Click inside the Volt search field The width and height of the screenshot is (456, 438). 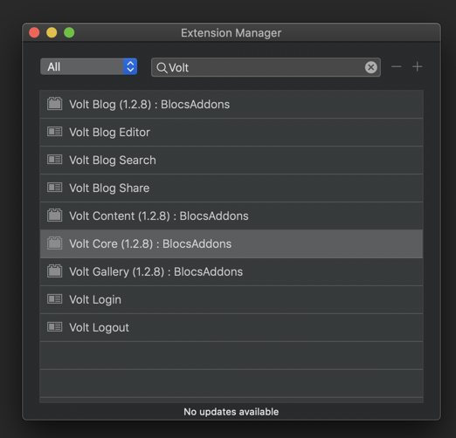click(x=266, y=67)
